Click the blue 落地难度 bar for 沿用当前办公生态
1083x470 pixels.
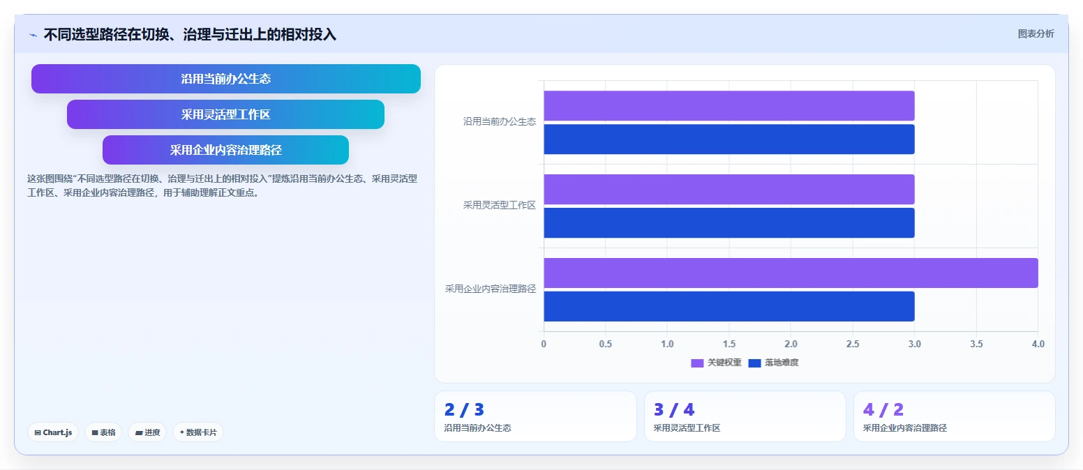point(729,139)
